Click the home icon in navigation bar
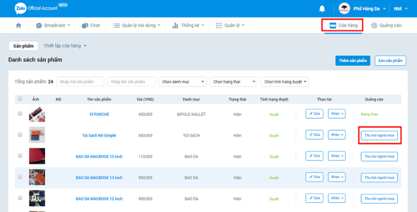 click(x=19, y=25)
